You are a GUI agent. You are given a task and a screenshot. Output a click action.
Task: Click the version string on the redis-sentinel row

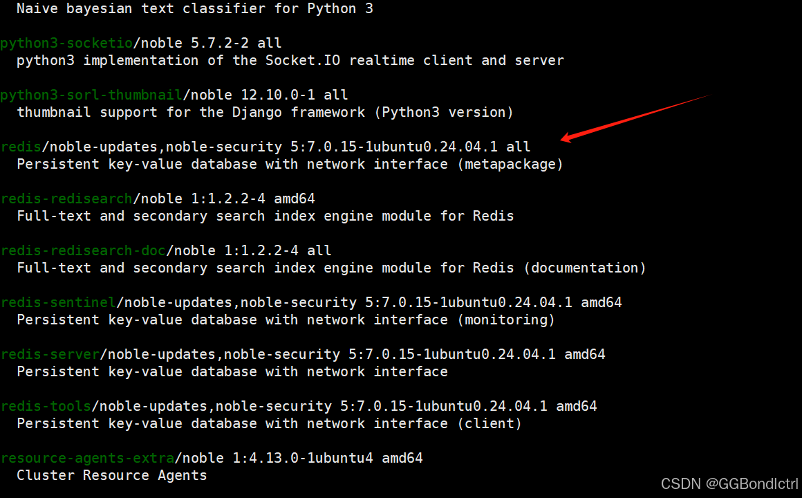pyautogui.click(x=469, y=302)
